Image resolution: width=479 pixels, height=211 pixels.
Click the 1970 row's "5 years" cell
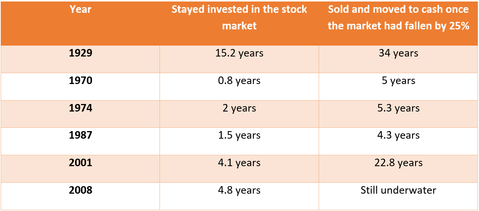(x=398, y=81)
